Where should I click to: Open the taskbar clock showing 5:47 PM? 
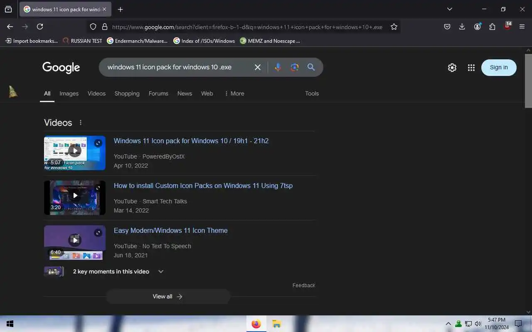497,324
